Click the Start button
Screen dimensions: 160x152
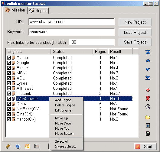click(145, 147)
